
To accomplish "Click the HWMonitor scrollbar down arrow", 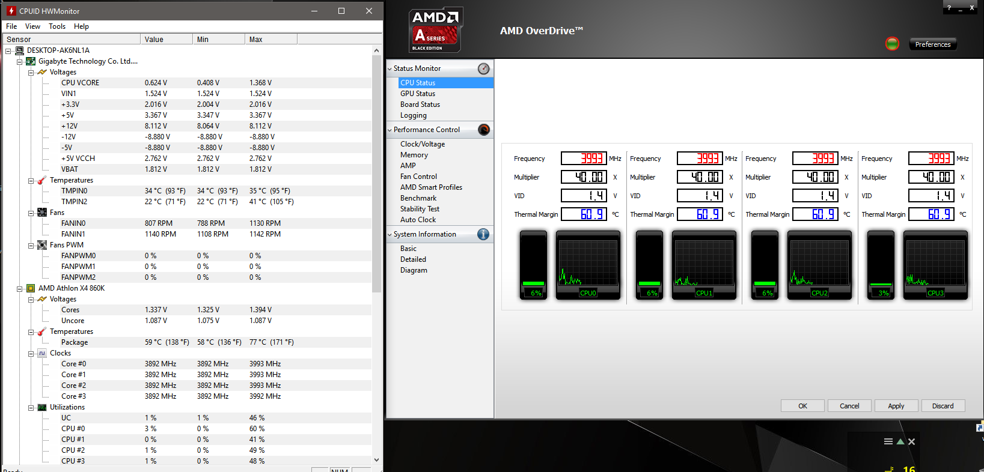I will (377, 460).
